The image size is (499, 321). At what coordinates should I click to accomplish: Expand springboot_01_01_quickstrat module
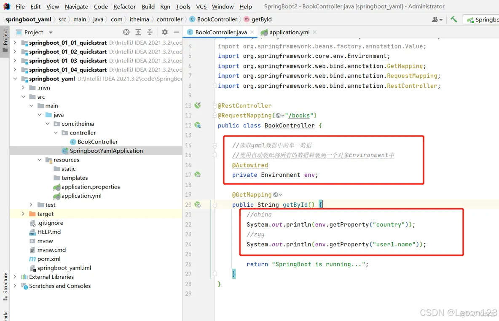[15, 42]
